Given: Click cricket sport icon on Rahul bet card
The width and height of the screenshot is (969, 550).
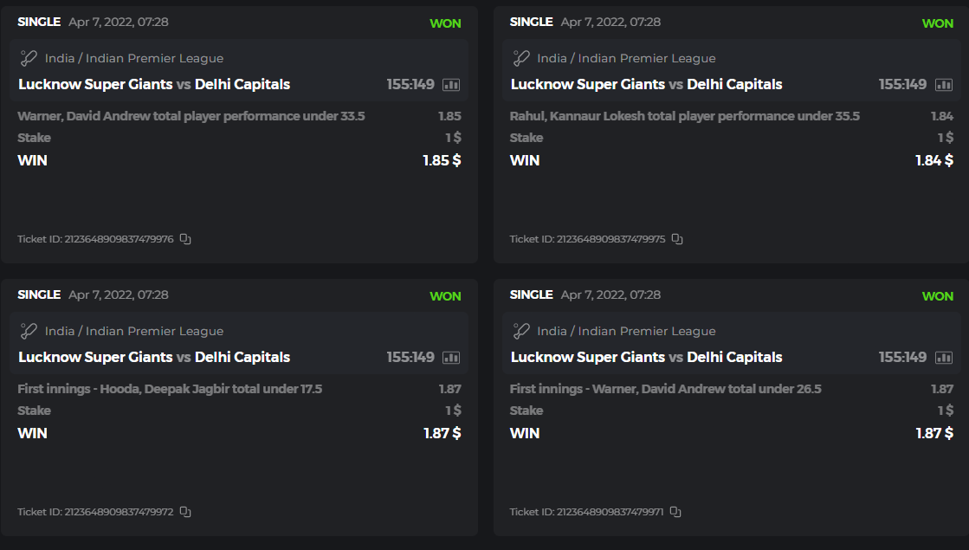Looking at the screenshot, I should click(521, 58).
